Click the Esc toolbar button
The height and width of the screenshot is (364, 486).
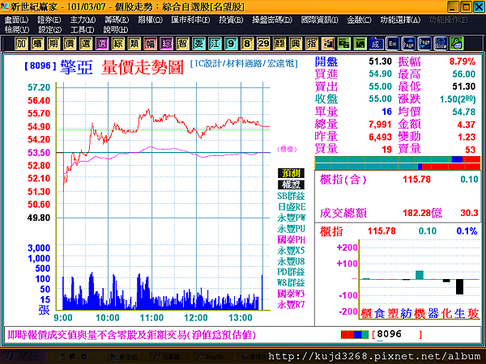[x=393, y=44]
